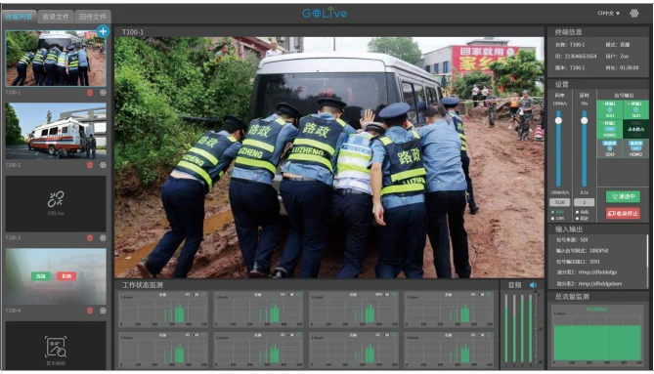The image size is (654, 374).
Task: Click the 5120 bitrate input field
Action: pyautogui.click(x=560, y=202)
